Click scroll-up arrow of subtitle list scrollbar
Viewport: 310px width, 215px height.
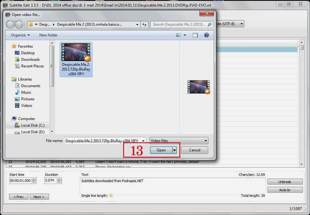coord(302,42)
